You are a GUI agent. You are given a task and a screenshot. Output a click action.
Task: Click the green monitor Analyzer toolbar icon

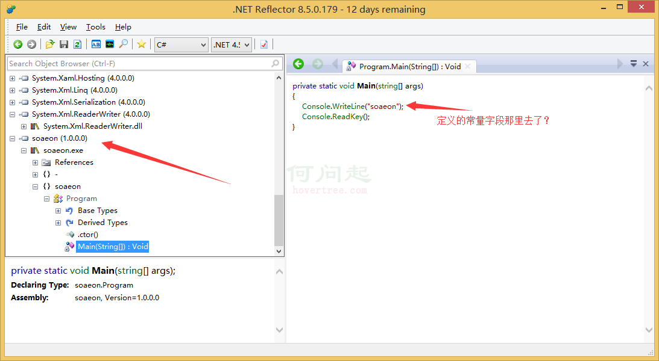[110, 44]
